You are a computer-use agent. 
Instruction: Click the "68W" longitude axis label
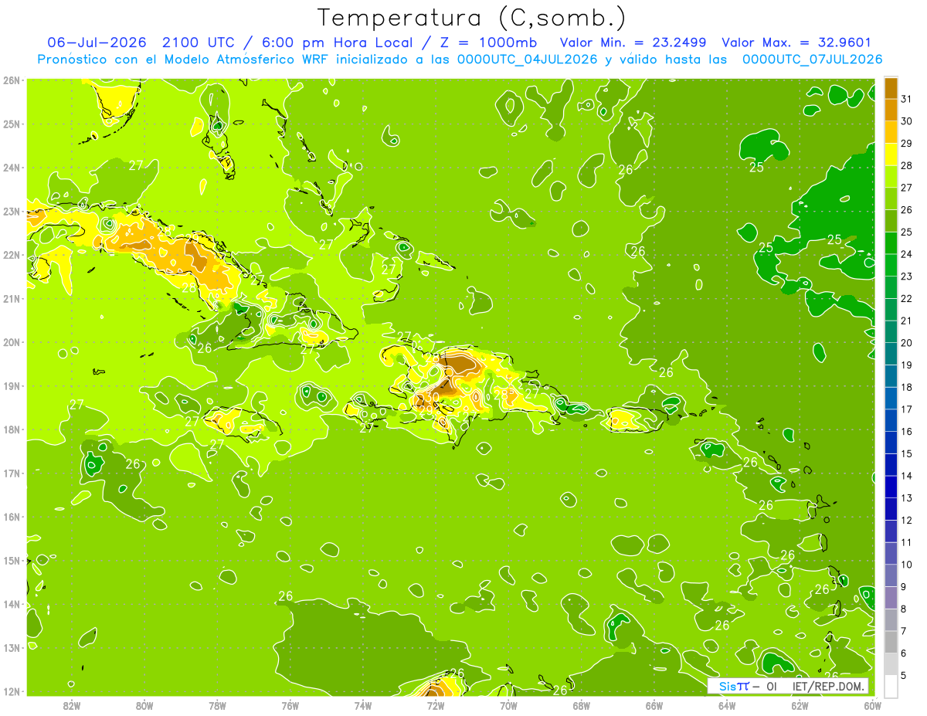tap(582, 706)
